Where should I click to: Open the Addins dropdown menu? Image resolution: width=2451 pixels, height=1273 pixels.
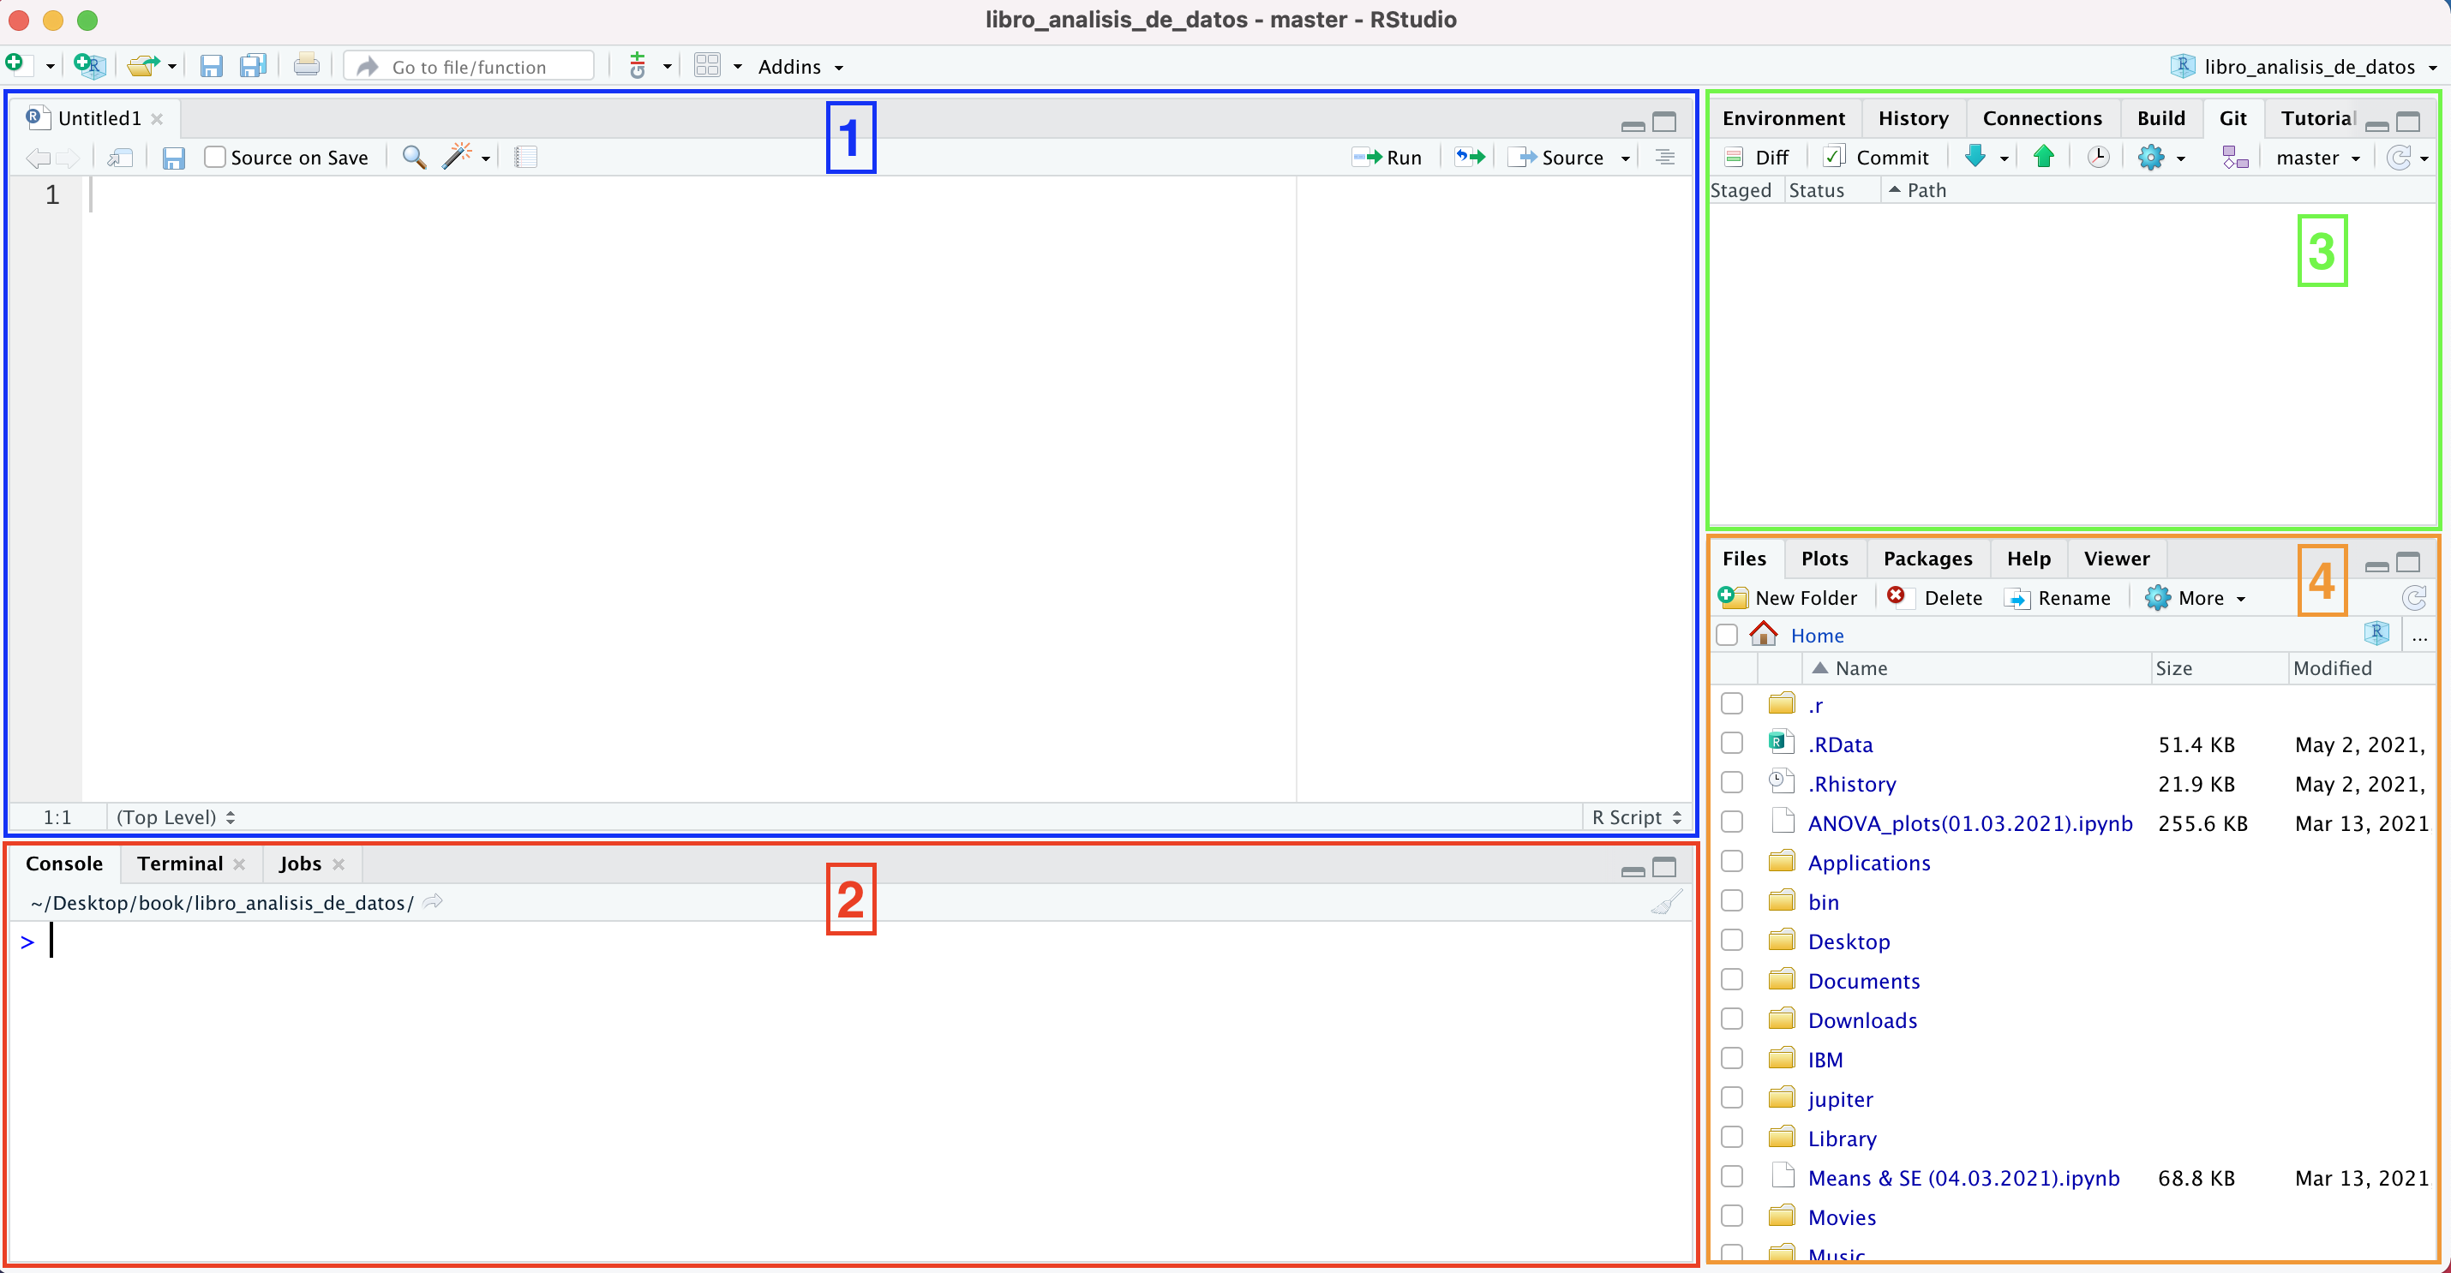[800, 66]
